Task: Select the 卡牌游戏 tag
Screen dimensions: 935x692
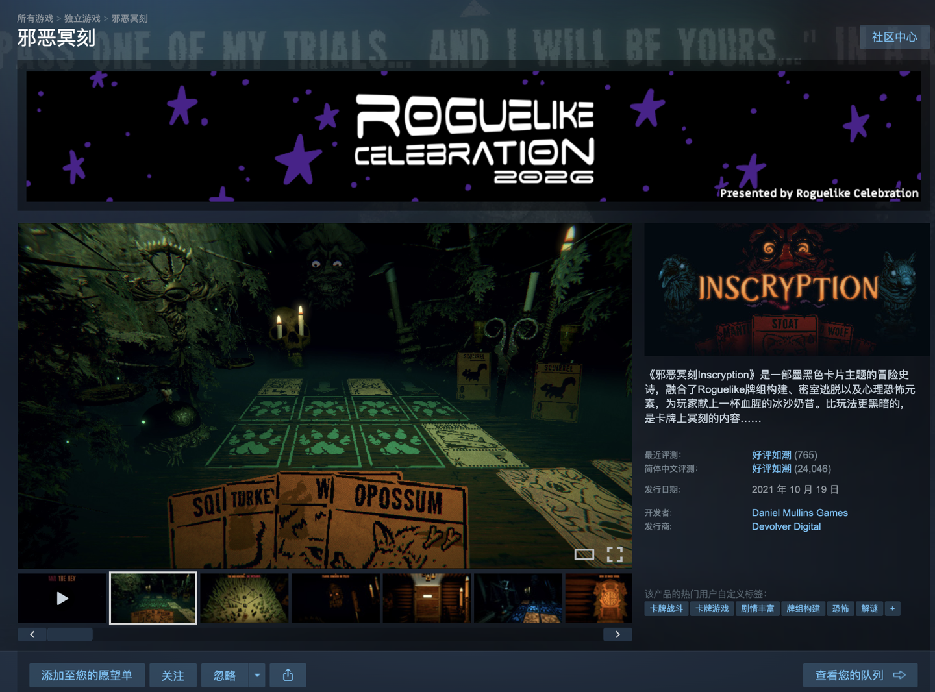Action: point(712,608)
